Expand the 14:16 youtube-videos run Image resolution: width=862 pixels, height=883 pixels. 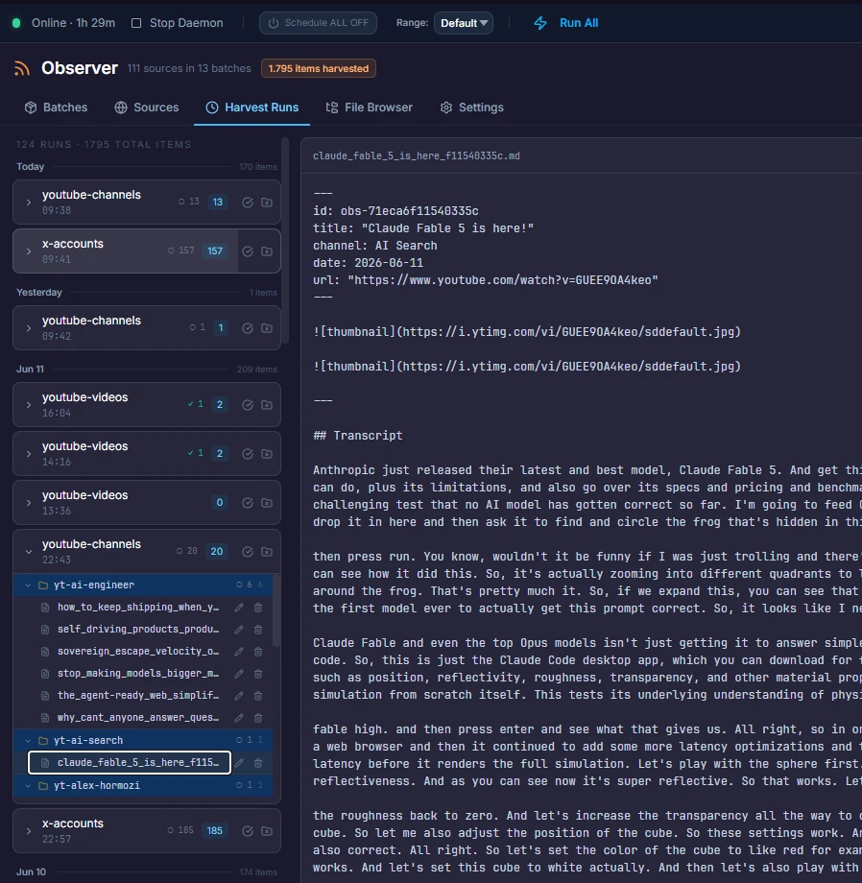29,453
